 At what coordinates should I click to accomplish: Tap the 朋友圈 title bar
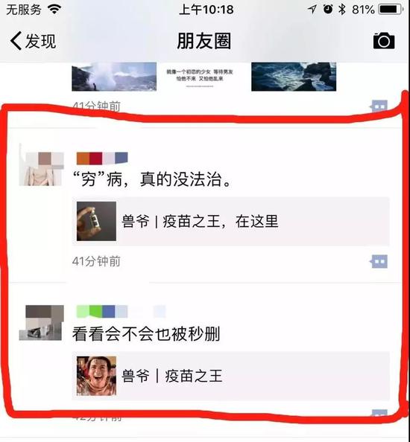click(204, 41)
